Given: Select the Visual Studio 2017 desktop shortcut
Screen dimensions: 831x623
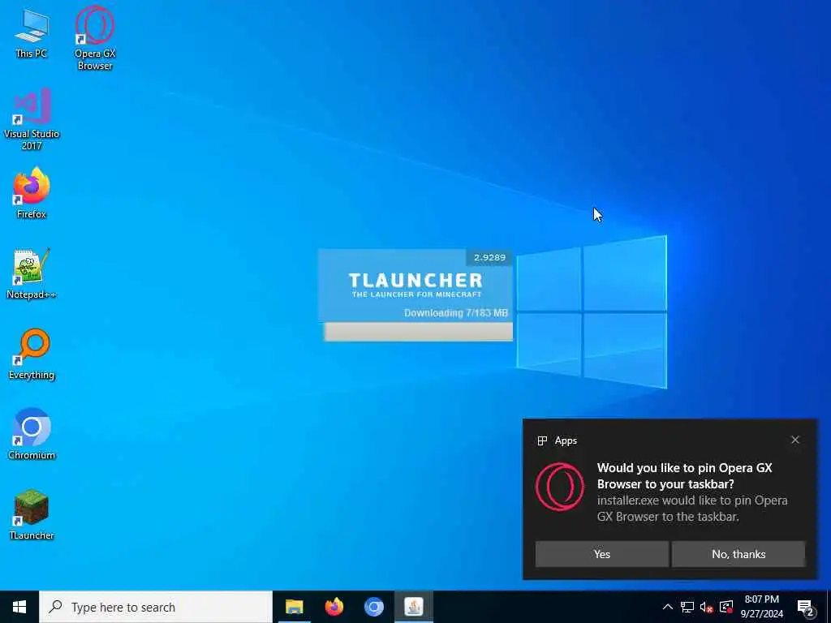Looking at the screenshot, I should pos(32,119).
